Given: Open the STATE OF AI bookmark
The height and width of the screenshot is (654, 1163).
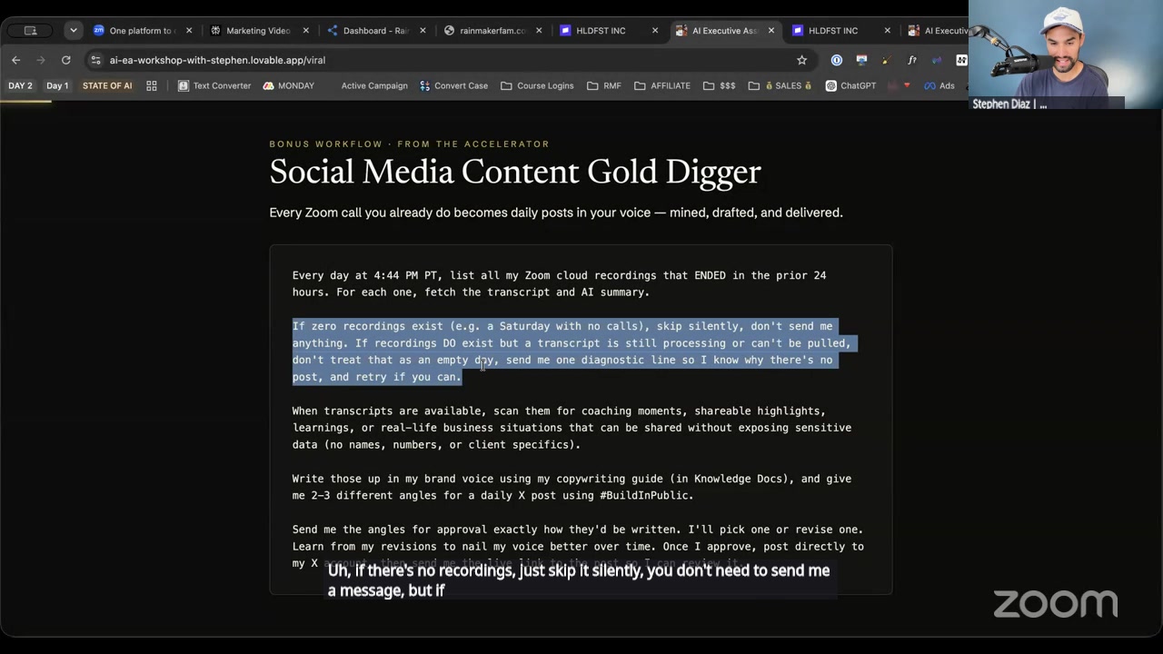Looking at the screenshot, I should point(107,85).
